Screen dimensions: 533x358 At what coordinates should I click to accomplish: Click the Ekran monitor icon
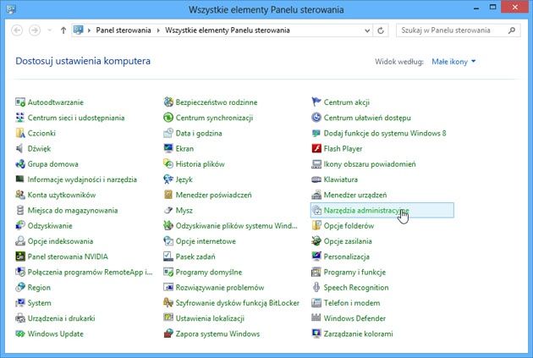[x=168, y=148]
